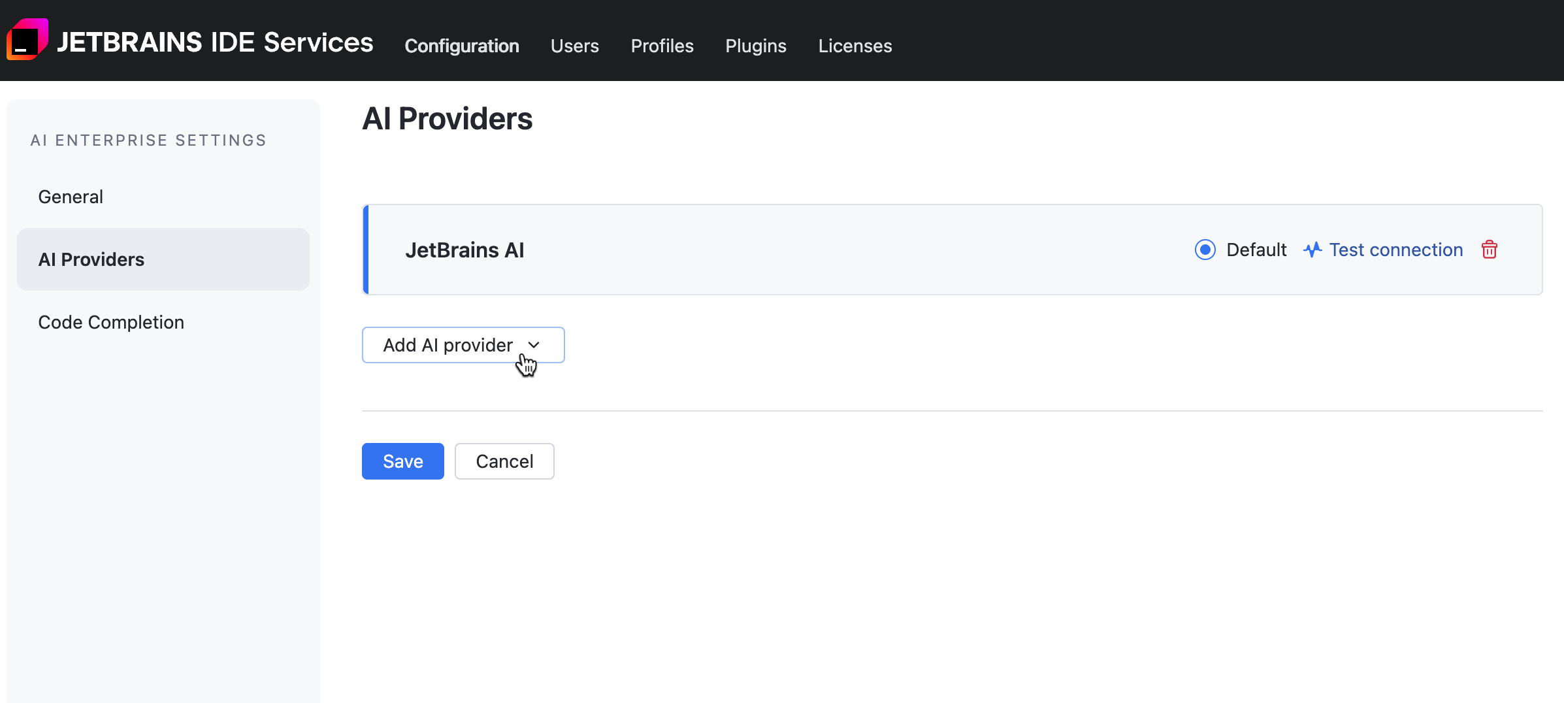Cancel the current changes
Viewport: 1564px width, 703px height.
point(504,461)
